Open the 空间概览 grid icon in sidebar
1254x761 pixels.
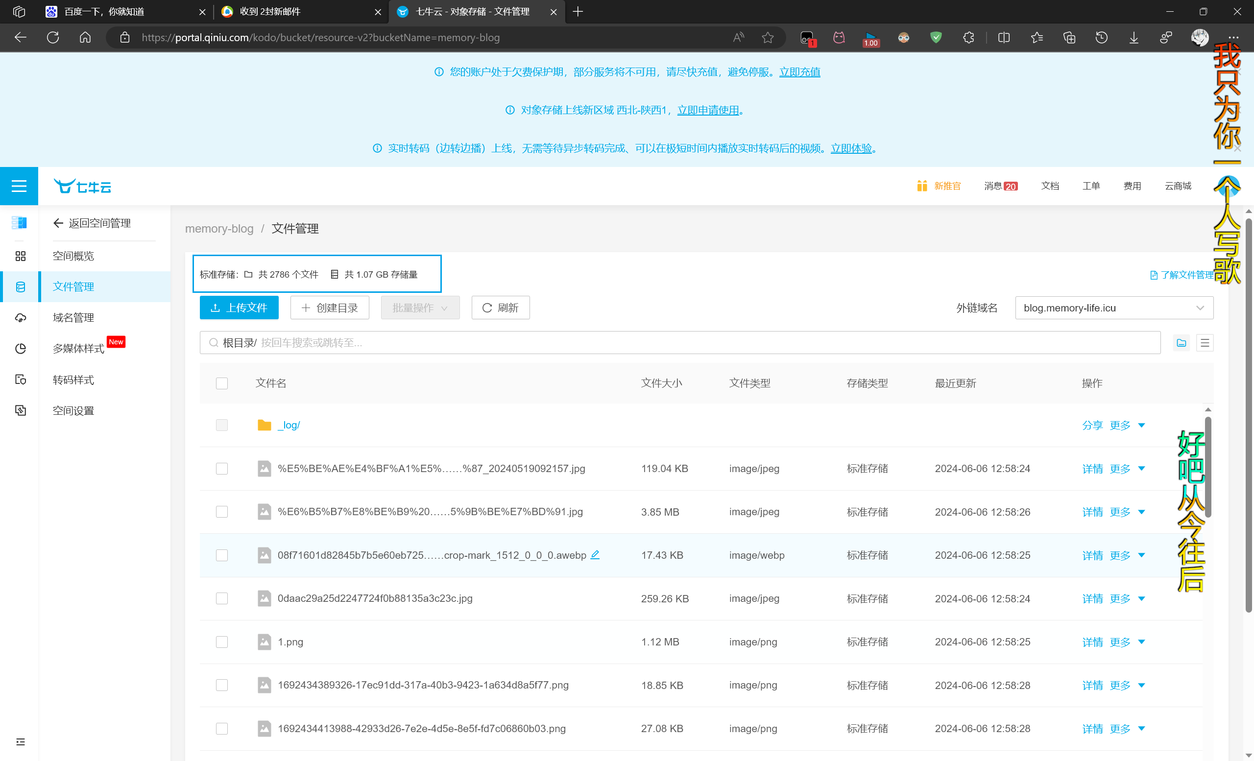[21, 256]
